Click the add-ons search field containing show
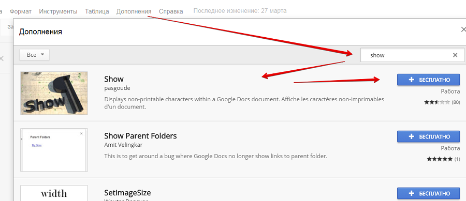Image resolution: width=466 pixels, height=201 pixels. (412, 55)
